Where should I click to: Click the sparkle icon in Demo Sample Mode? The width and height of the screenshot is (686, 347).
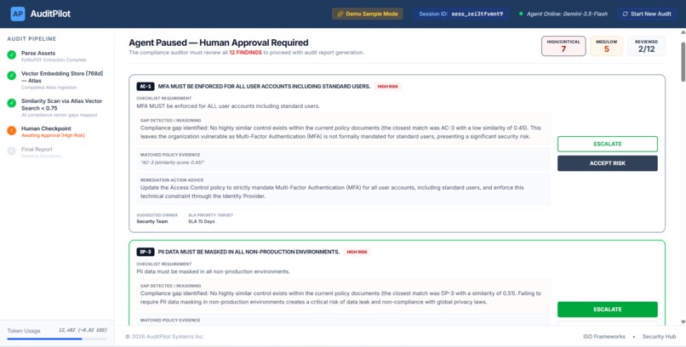pos(340,14)
